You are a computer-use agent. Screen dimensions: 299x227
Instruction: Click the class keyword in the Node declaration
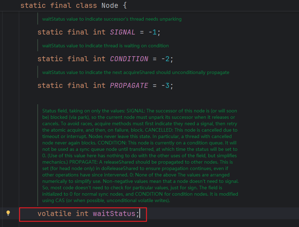point(86,6)
